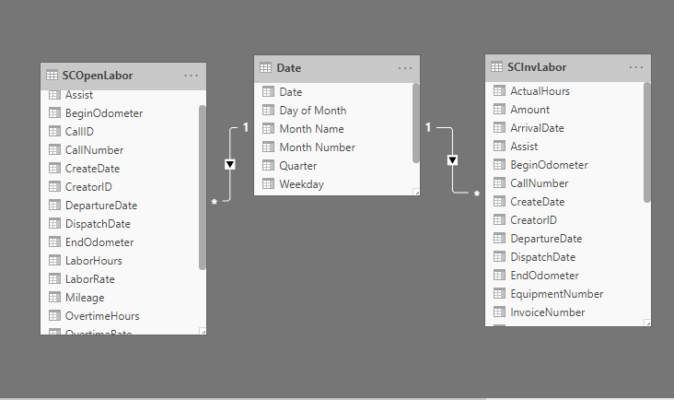674x400 pixels.
Task: Click the resize handle of the SCInvLabor table
Action: pos(647,323)
